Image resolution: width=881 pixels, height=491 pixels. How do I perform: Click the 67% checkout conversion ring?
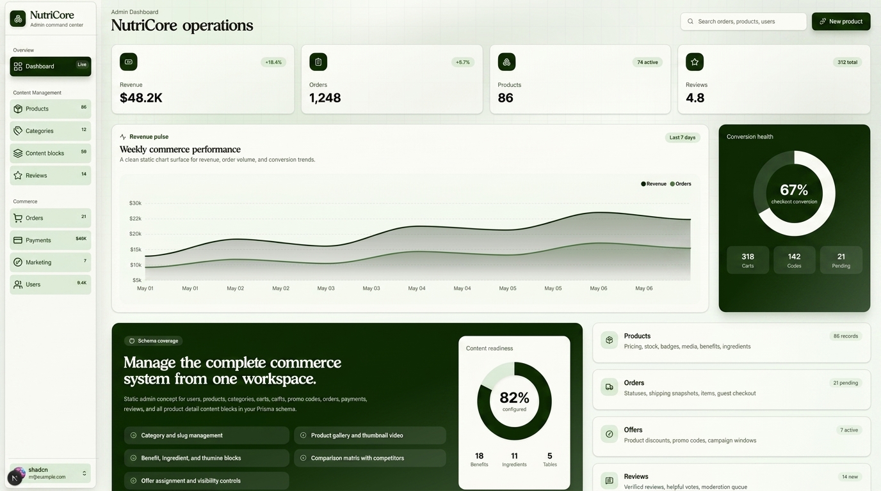[x=794, y=194]
